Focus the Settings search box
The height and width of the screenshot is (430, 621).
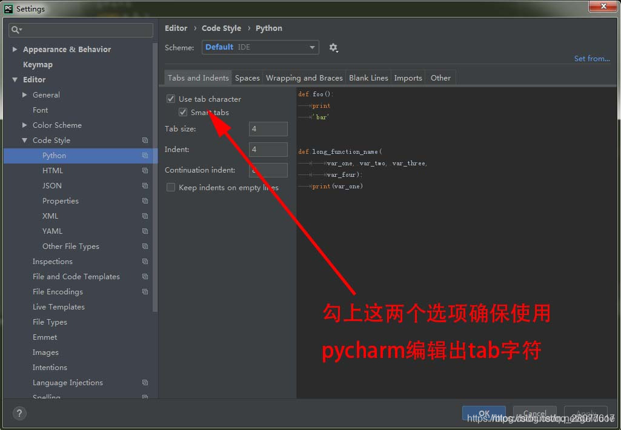click(x=81, y=30)
